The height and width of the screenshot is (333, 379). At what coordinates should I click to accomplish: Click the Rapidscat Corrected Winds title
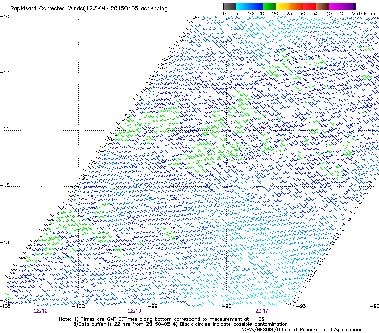[89, 9]
